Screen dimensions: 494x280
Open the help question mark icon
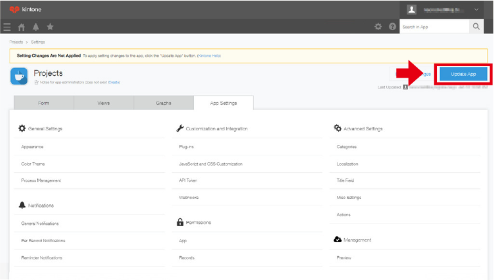(x=393, y=27)
